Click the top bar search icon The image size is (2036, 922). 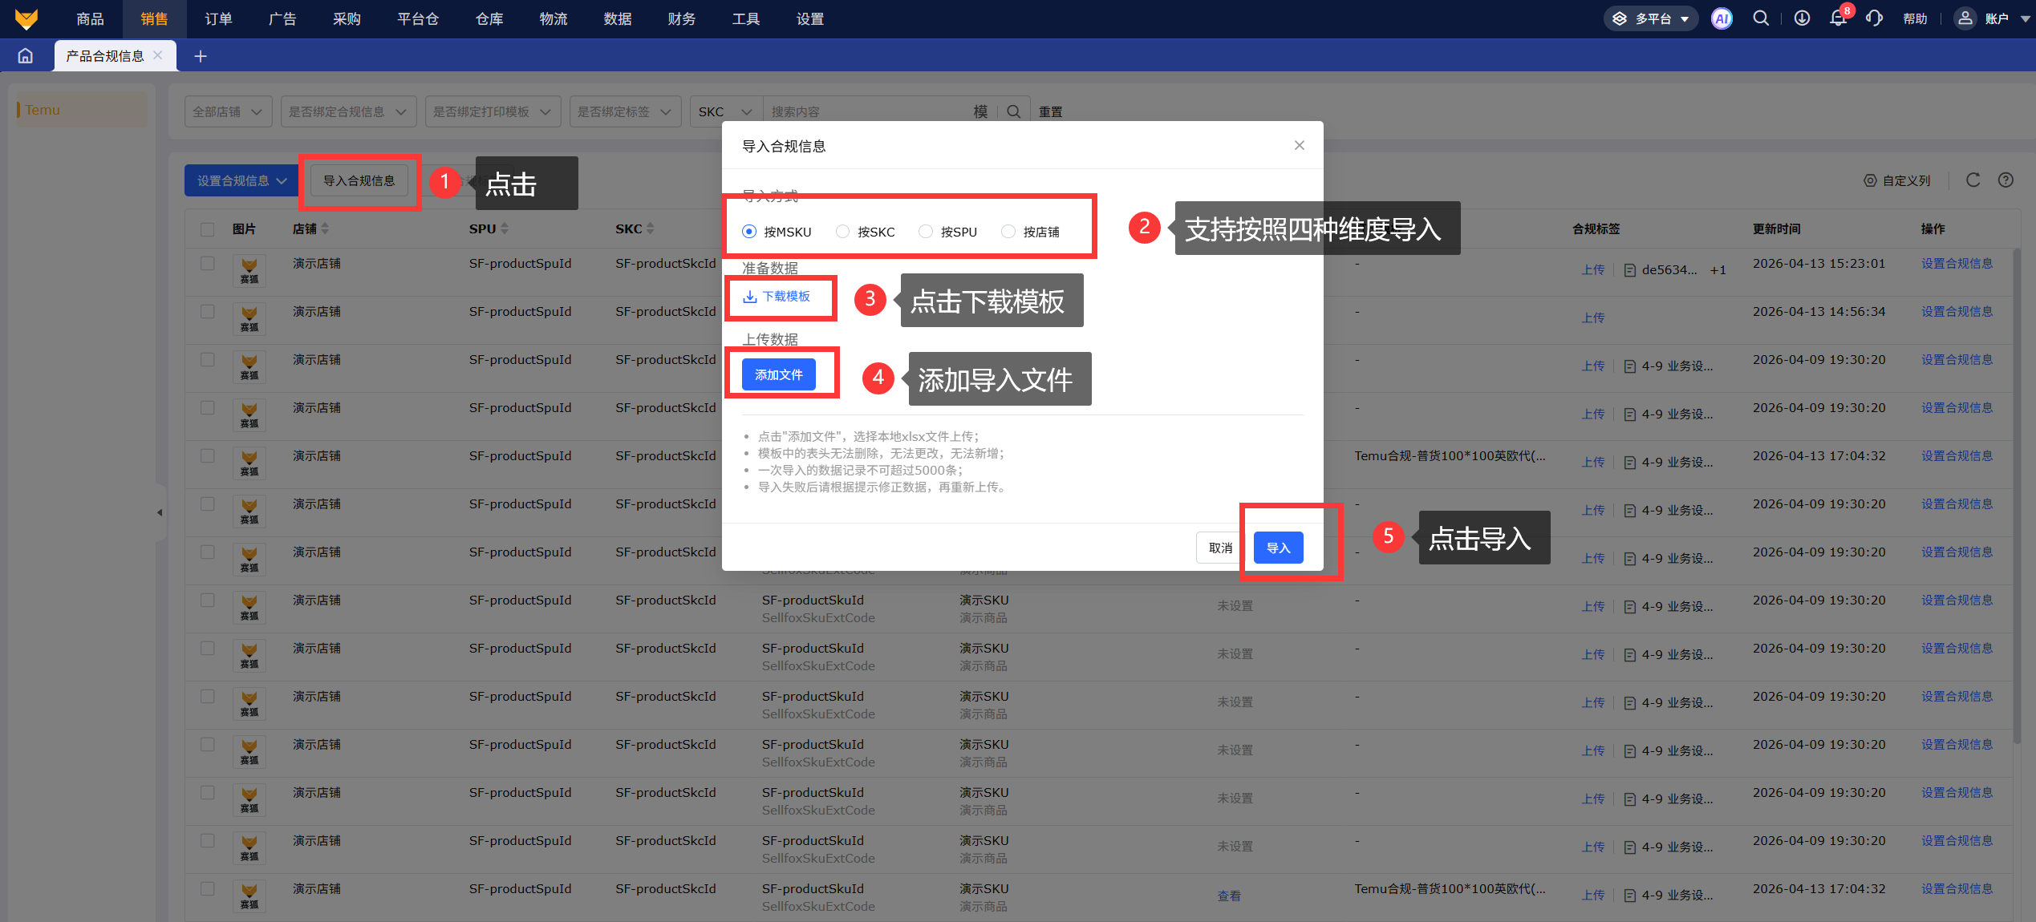tap(1761, 18)
